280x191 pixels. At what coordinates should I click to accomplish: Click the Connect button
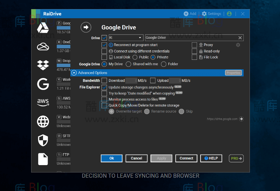coord(186,158)
